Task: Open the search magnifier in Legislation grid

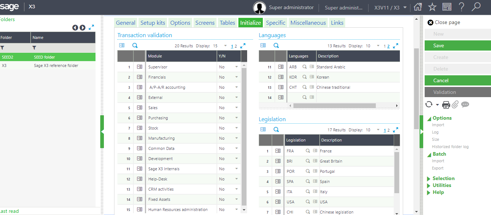Action: 276,129
